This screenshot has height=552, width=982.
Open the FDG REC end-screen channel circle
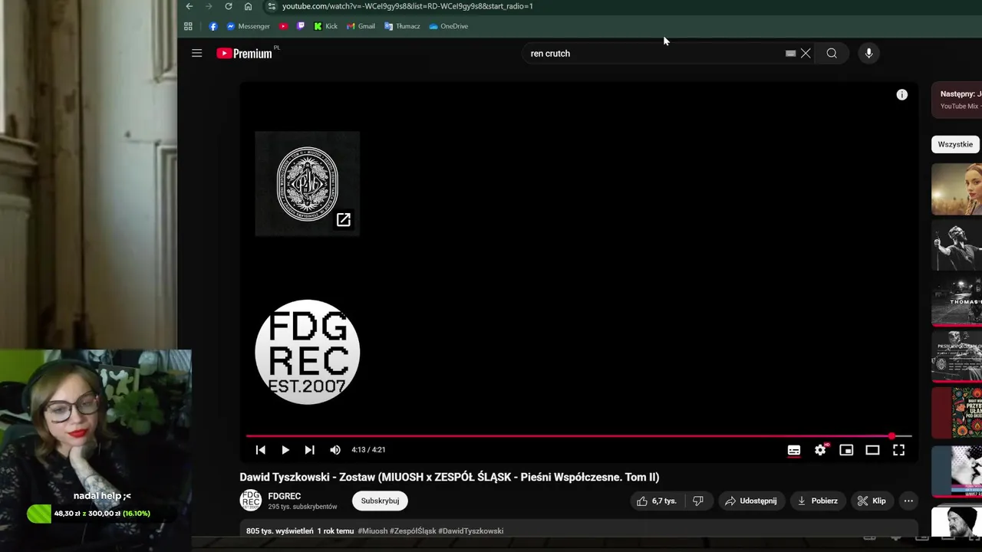[307, 352]
